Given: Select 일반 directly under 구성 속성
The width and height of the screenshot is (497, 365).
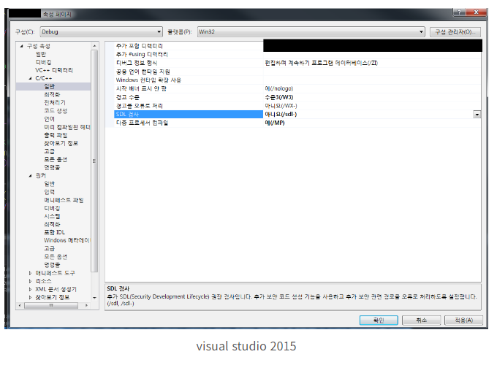Looking at the screenshot, I should click(x=41, y=54).
